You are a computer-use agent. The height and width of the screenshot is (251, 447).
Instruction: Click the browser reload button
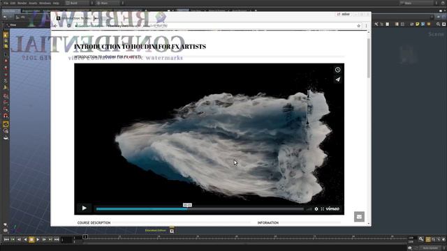pos(69,26)
